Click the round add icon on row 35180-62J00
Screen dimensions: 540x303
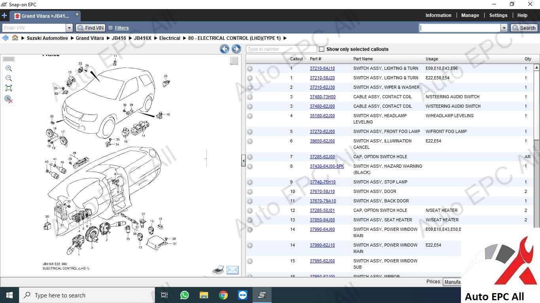[250, 116]
